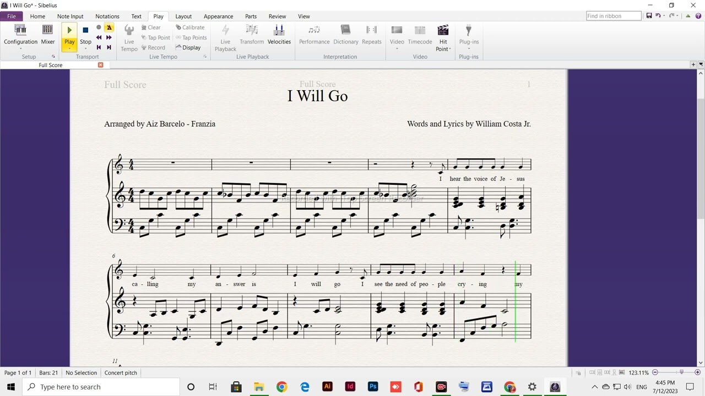Click the vertical score scrollbar
Image resolution: width=705 pixels, height=396 pixels.
point(701,158)
